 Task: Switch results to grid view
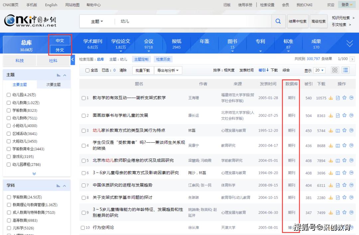[335, 70]
